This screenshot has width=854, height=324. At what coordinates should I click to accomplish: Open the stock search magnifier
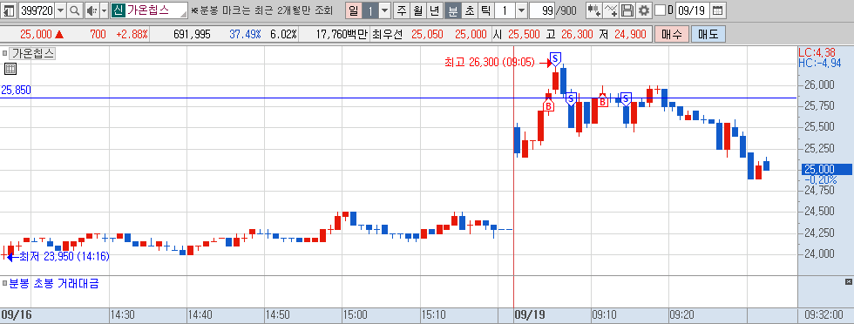click(x=74, y=10)
